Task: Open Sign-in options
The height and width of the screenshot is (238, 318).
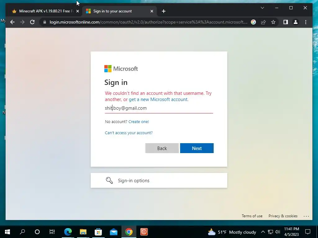Action: (159, 180)
